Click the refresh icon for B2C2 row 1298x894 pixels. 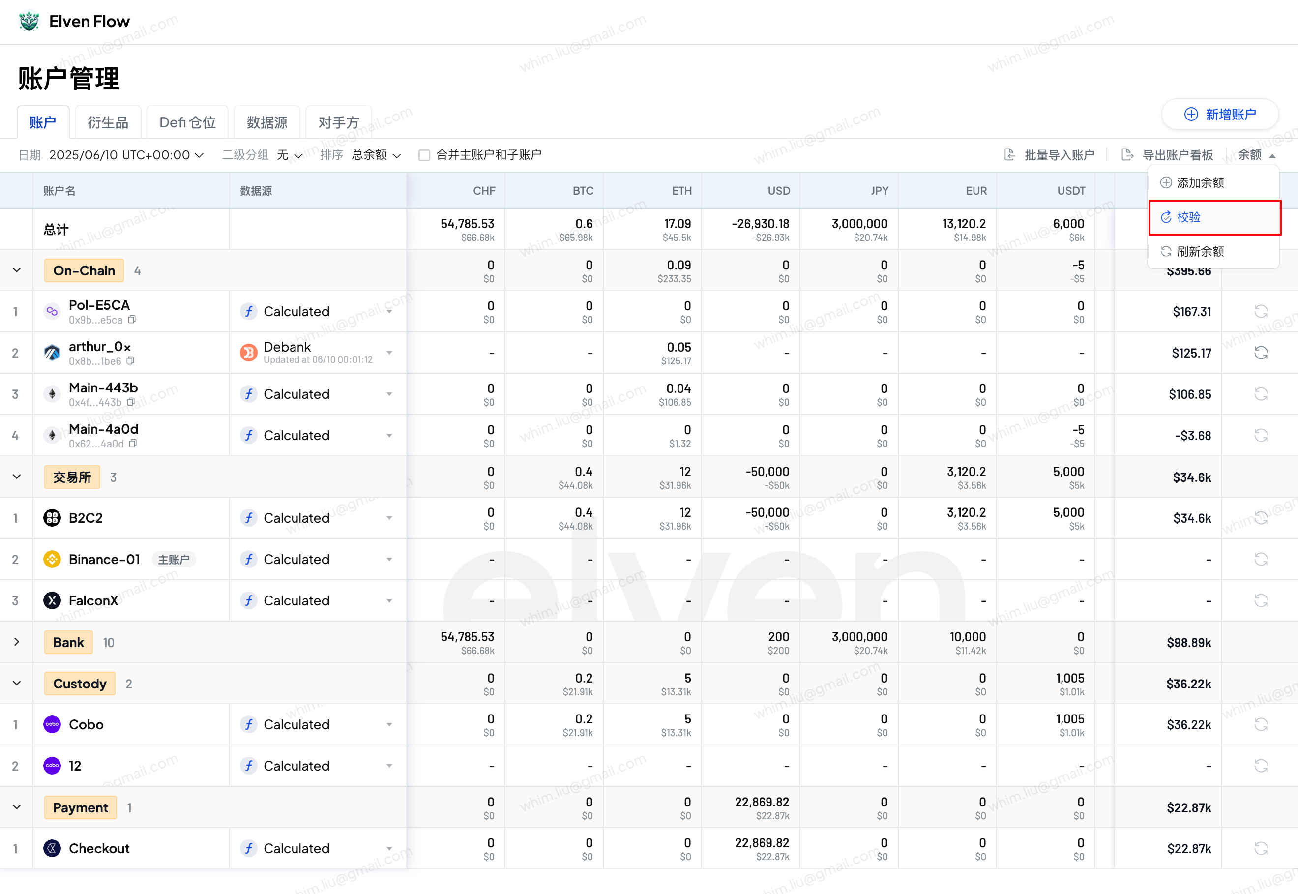1261,518
